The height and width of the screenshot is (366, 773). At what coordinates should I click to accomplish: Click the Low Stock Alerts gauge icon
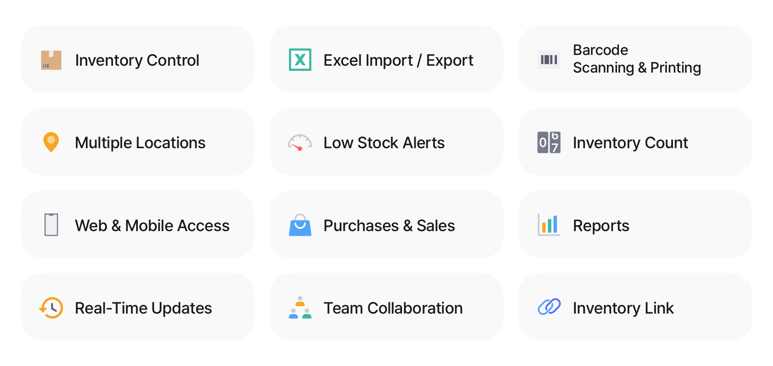300,142
